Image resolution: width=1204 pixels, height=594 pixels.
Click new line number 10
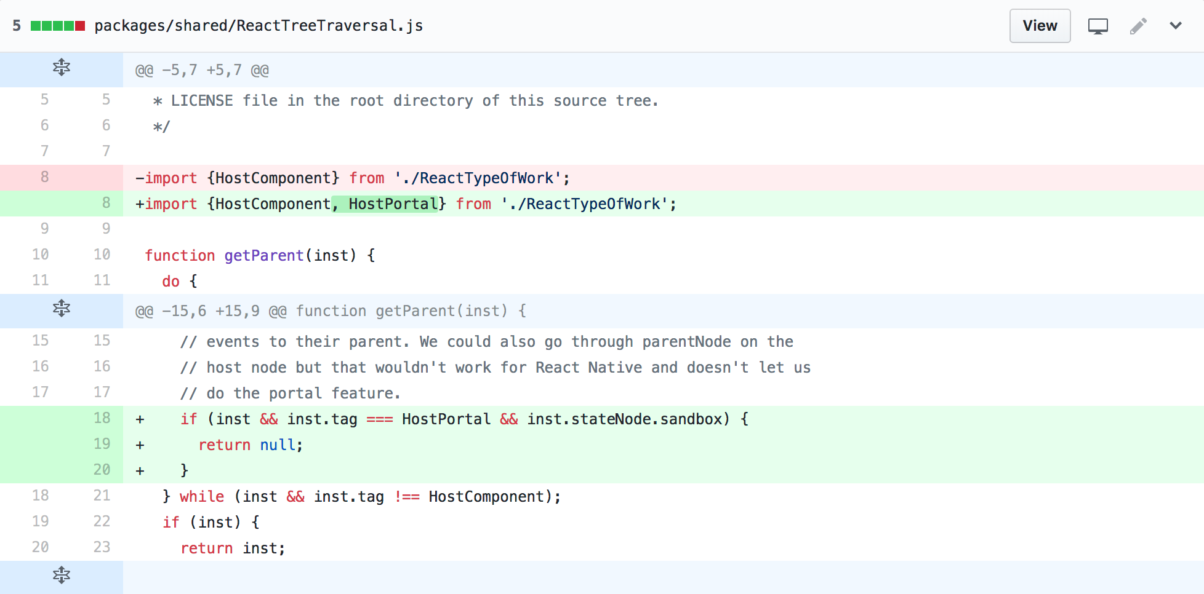click(102, 255)
